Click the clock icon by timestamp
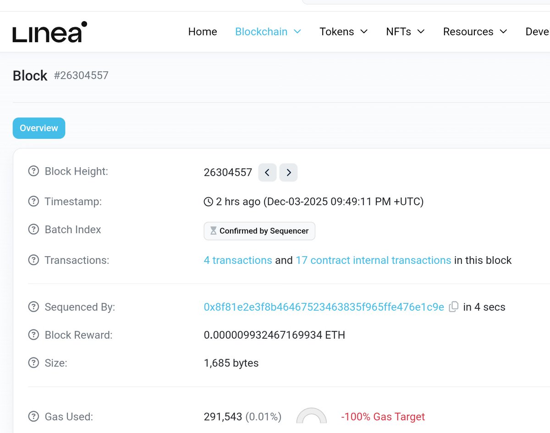The width and height of the screenshot is (550, 433). coord(208,202)
